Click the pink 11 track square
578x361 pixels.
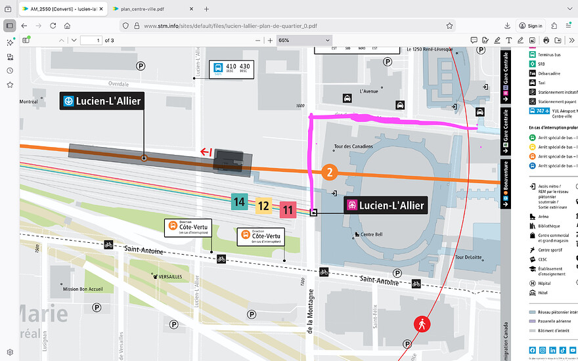pyautogui.click(x=288, y=210)
